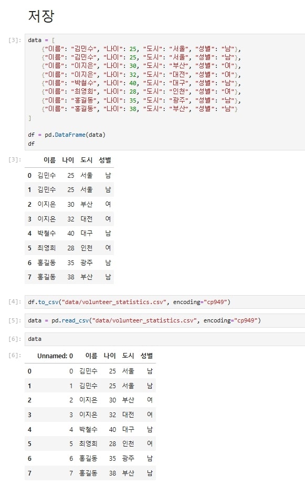Click the code line with "광주" entry
This screenshot has height=485, width=305.
141,100
